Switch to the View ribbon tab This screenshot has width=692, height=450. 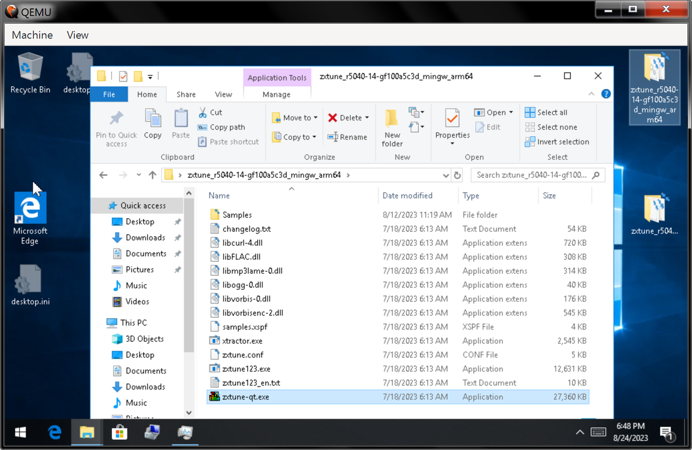(x=223, y=94)
